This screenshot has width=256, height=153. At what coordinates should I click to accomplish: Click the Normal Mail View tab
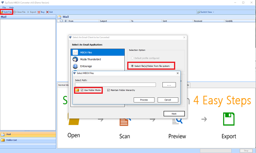(x=63, y=85)
